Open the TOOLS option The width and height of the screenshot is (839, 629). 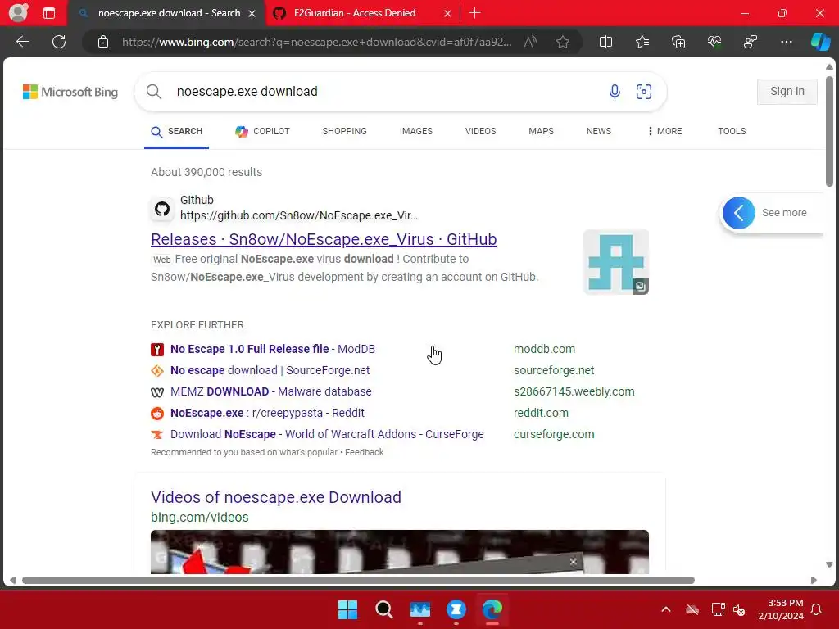coord(732,131)
